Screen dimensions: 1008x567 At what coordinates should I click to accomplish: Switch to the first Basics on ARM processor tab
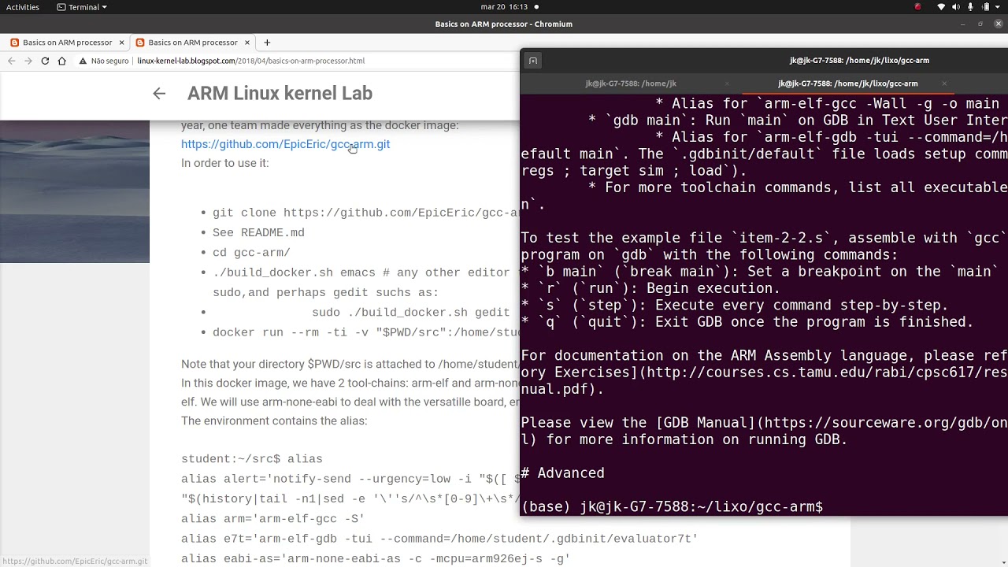coord(68,43)
